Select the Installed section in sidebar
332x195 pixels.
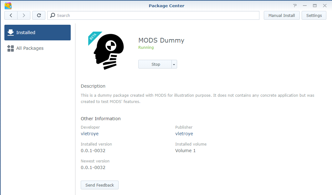[x=38, y=33]
